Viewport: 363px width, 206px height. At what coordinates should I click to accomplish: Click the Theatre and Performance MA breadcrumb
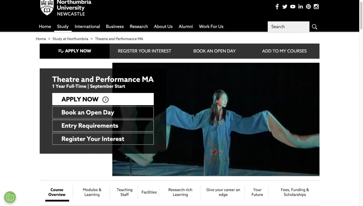coord(119,39)
